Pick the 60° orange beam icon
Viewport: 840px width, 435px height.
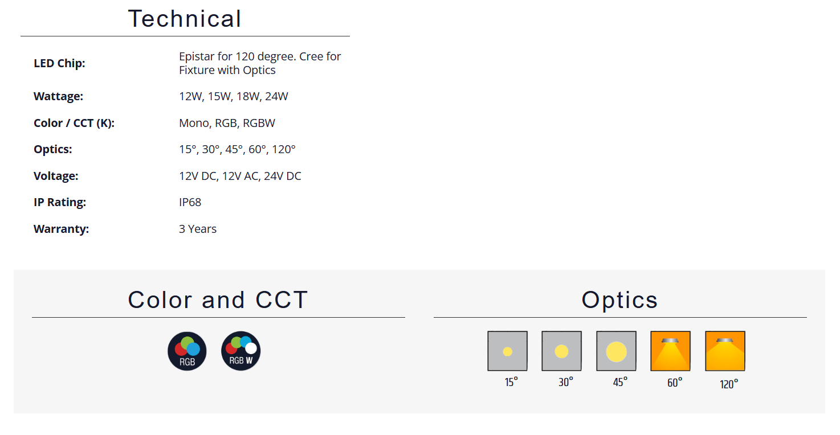(670, 351)
